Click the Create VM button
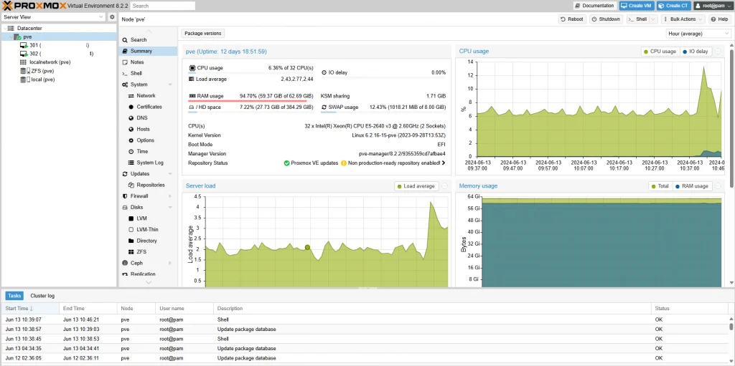Viewport: 735px width, 366px height. coord(636,6)
